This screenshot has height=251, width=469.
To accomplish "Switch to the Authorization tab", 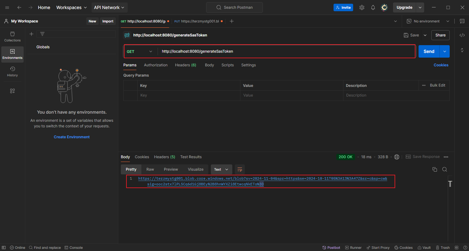I will 156,65.
